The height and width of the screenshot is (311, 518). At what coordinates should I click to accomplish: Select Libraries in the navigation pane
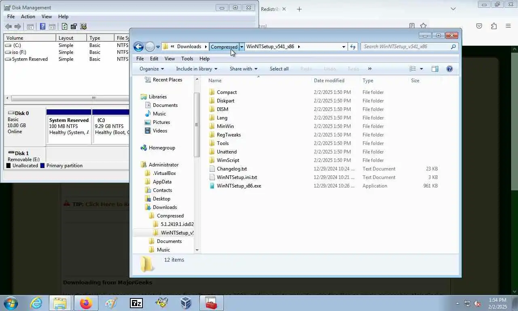157,97
